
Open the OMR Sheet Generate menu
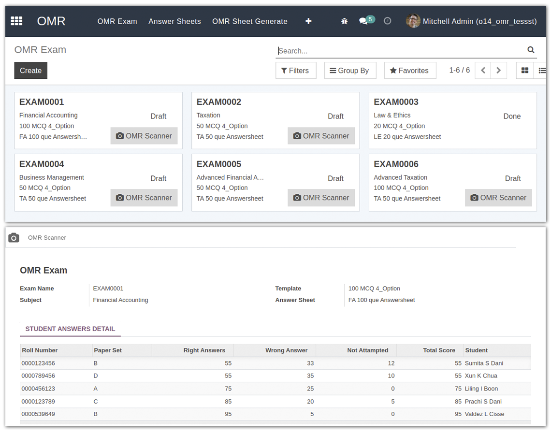pyautogui.click(x=249, y=21)
